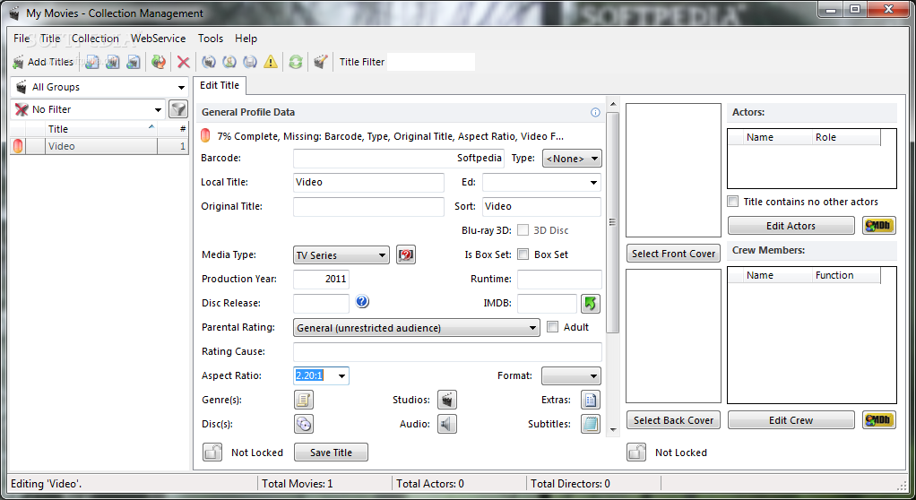Click the second clapperboard-globe toolbar icon
Image resolution: width=916 pixels, height=500 pixels.
(x=113, y=62)
